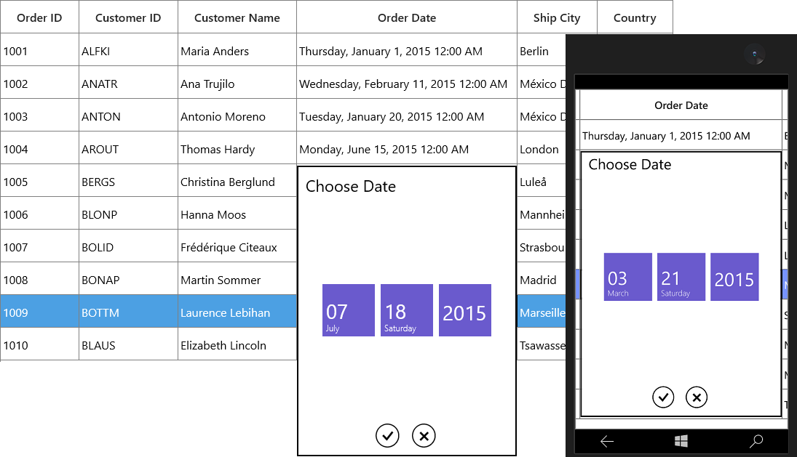797x457 pixels.
Task: Cancel the desktop Choose Date popup with X
Action: [x=424, y=436]
